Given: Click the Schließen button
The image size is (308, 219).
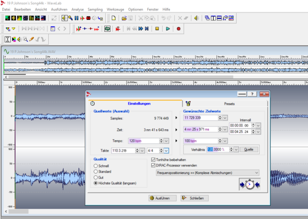Looking at the screenshot, I should [195, 198].
